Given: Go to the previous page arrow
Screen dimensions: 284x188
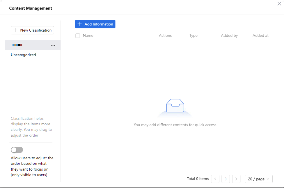Looking at the screenshot, I should point(215,179).
